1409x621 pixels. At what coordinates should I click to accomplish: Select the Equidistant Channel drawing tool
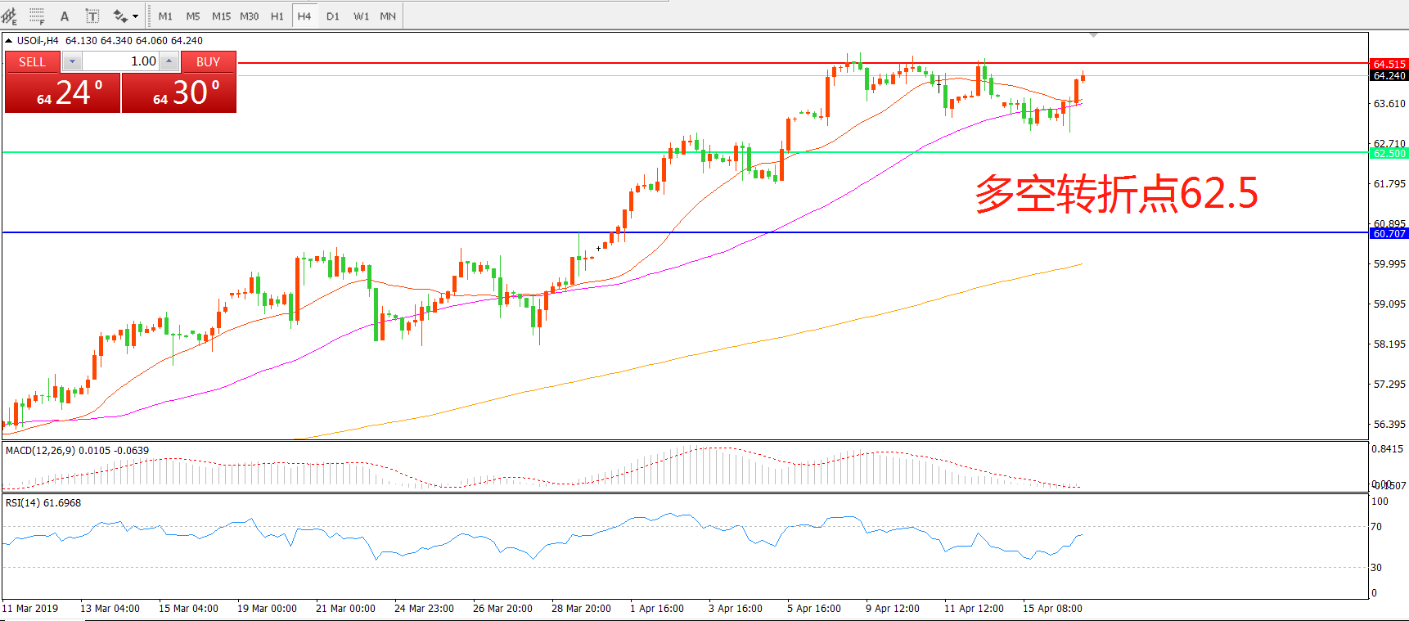11,16
